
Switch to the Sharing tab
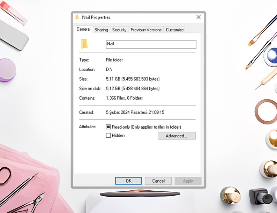click(101, 30)
